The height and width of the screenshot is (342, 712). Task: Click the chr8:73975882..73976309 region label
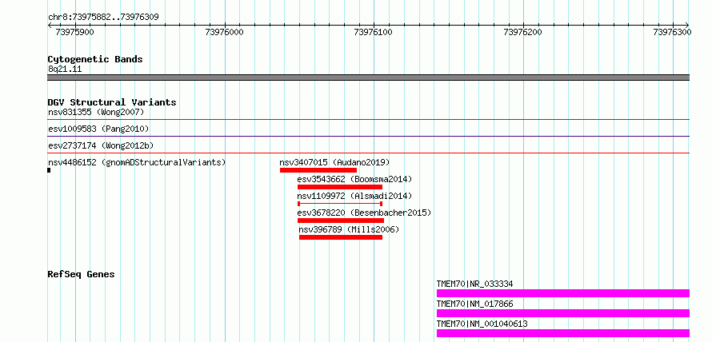click(x=103, y=18)
